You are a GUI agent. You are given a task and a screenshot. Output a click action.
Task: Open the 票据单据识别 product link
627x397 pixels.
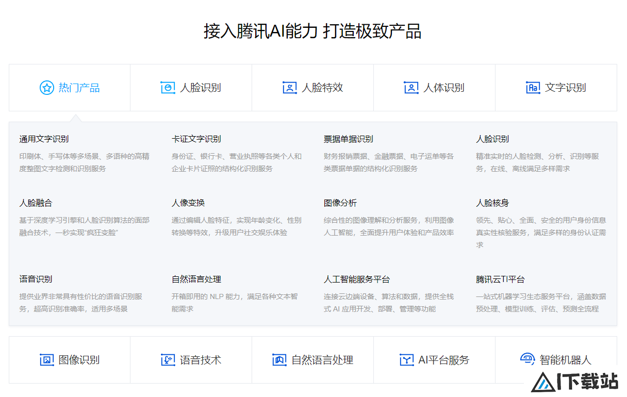click(x=349, y=139)
